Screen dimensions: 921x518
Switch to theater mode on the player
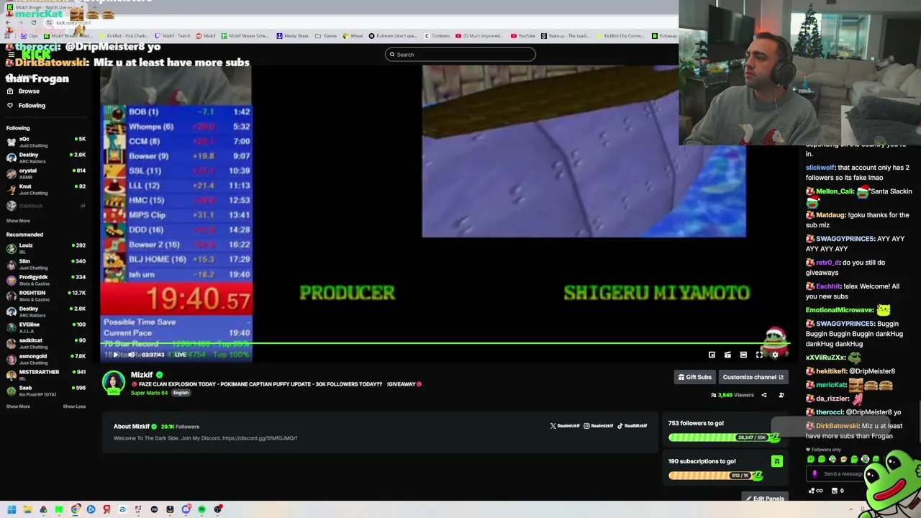(743, 355)
